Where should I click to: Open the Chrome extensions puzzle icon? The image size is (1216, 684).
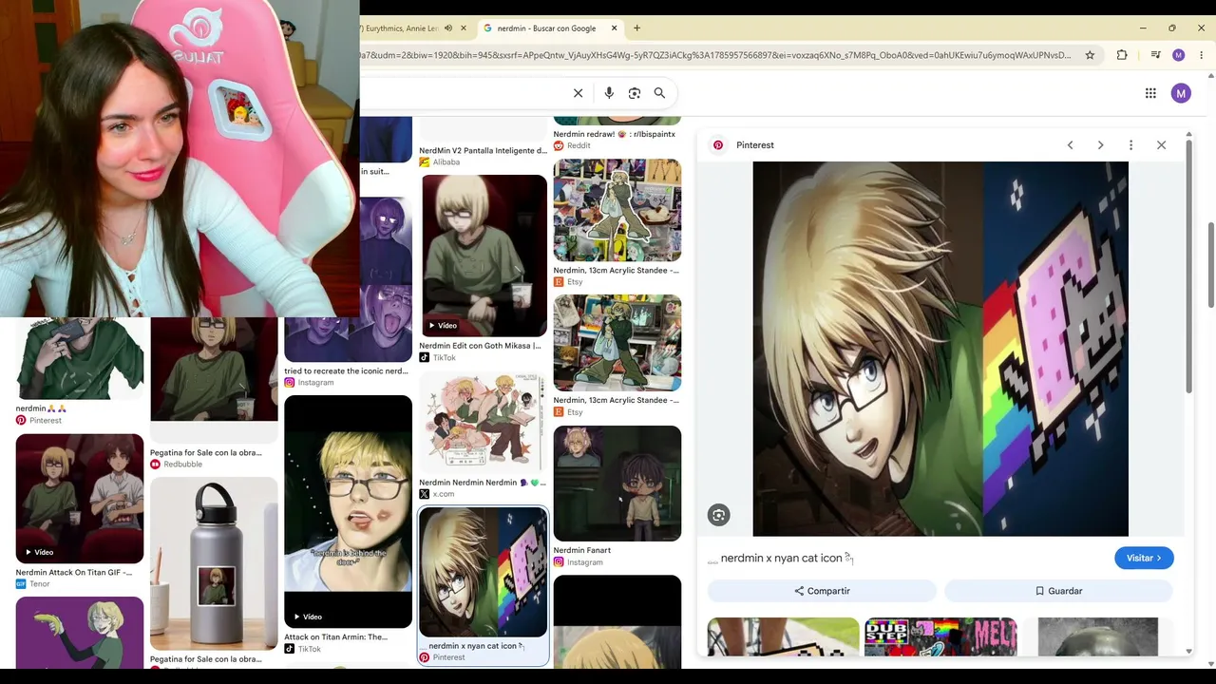(1122, 55)
